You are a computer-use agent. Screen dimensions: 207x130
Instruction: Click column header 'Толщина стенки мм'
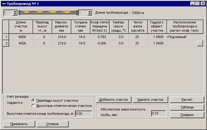point(81,26)
